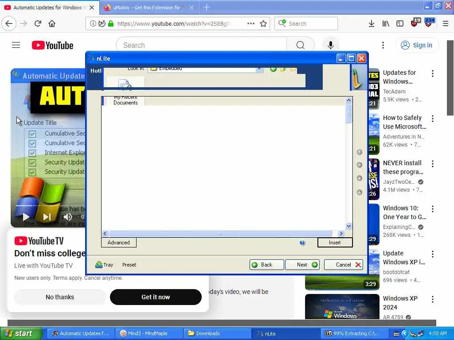
Task: Click the YouTube search magnifier button
Action: [300, 45]
